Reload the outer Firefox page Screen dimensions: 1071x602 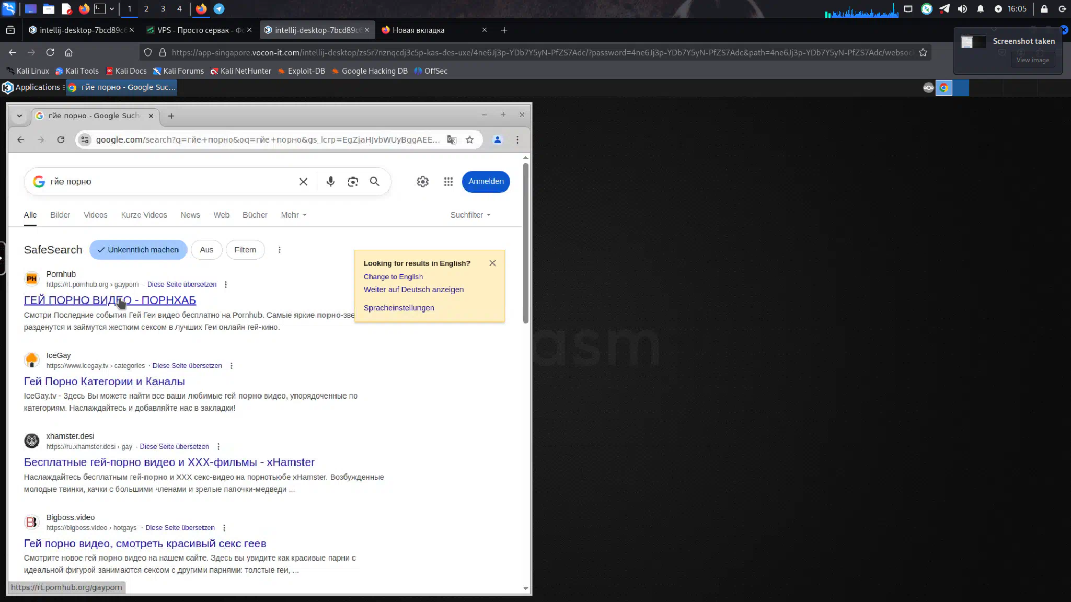point(50,52)
